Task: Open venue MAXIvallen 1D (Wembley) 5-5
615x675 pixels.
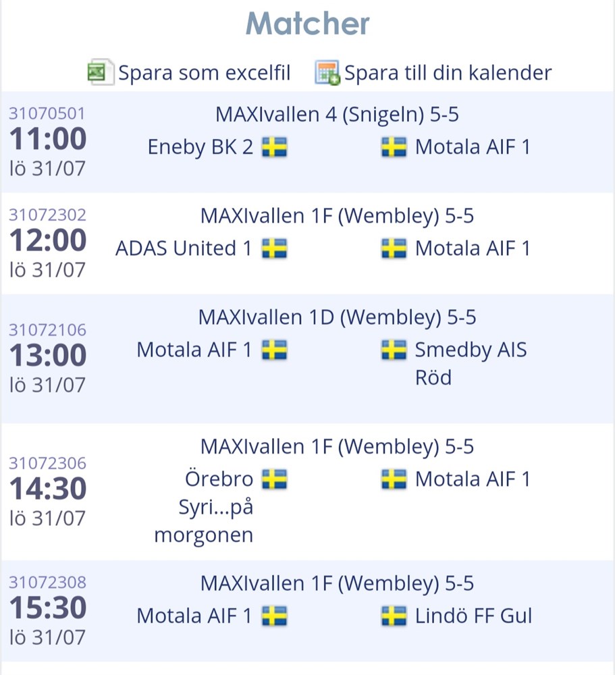Action: pyautogui.click(x=338, y=317)
